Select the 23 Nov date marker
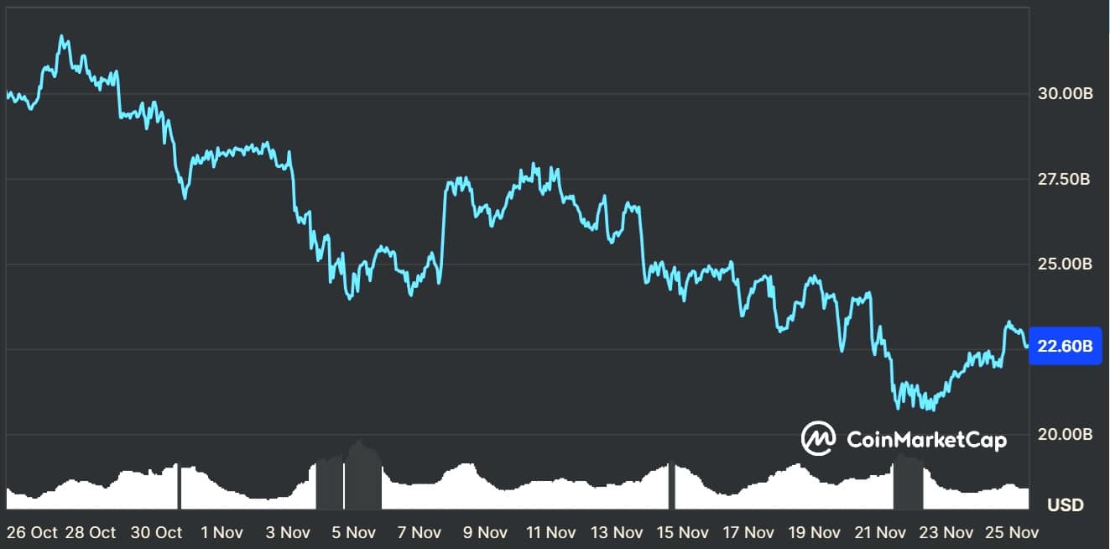1110x549 pixels. [946, 532]
